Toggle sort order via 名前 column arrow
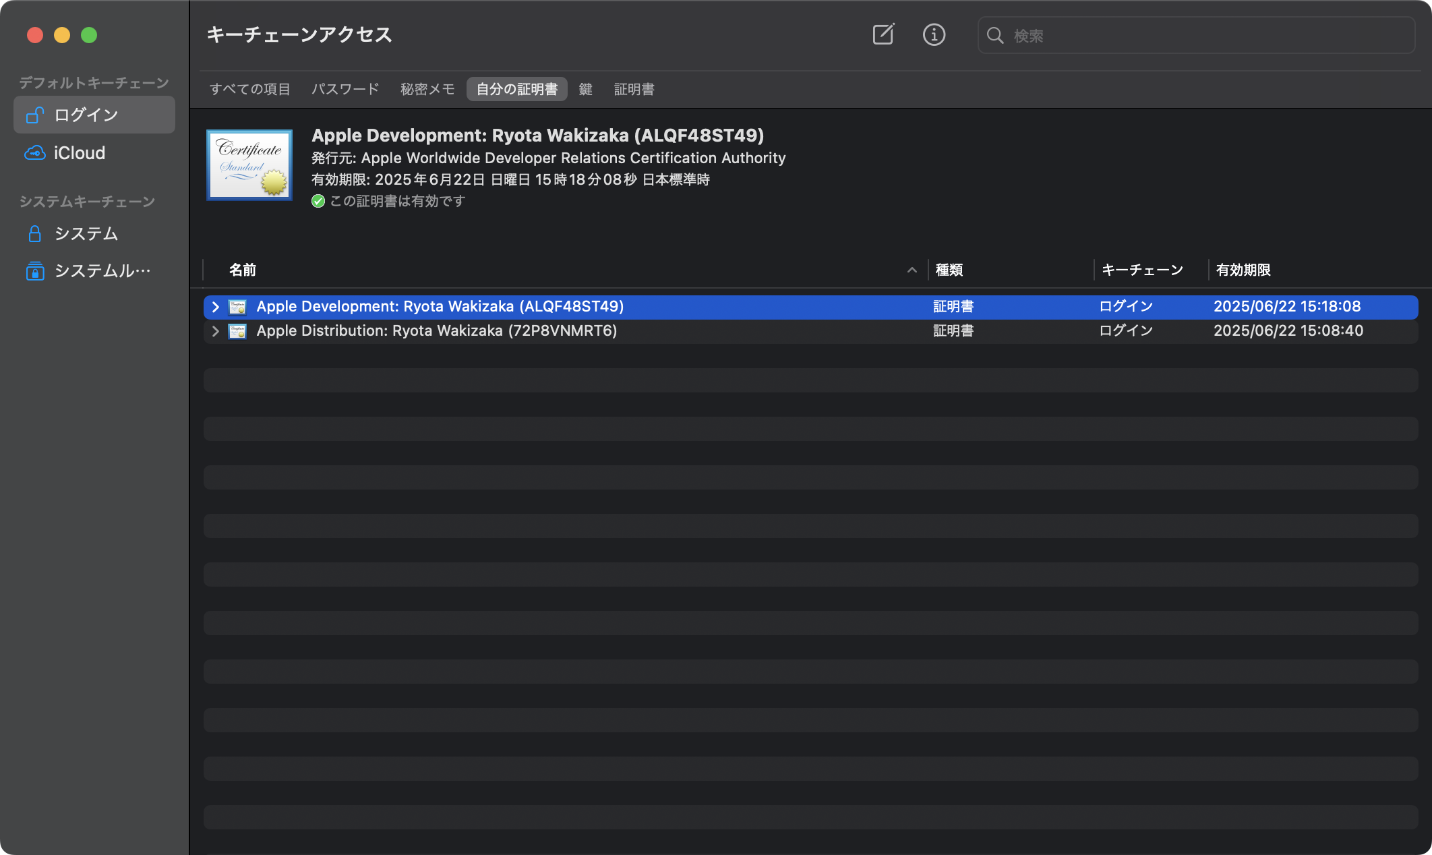This screenshot has height=855, width=1432. [x=912, y=270]
